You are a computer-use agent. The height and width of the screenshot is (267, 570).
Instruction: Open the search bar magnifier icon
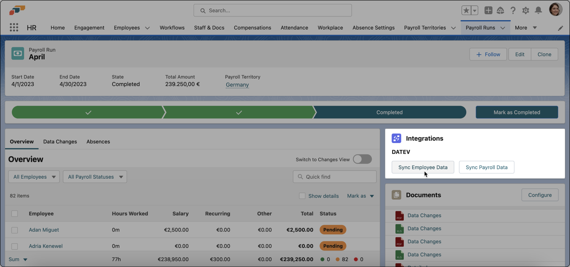point(204,10)
